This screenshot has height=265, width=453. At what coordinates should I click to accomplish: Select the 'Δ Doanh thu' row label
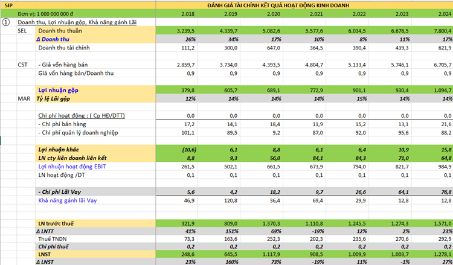(54, 39)
